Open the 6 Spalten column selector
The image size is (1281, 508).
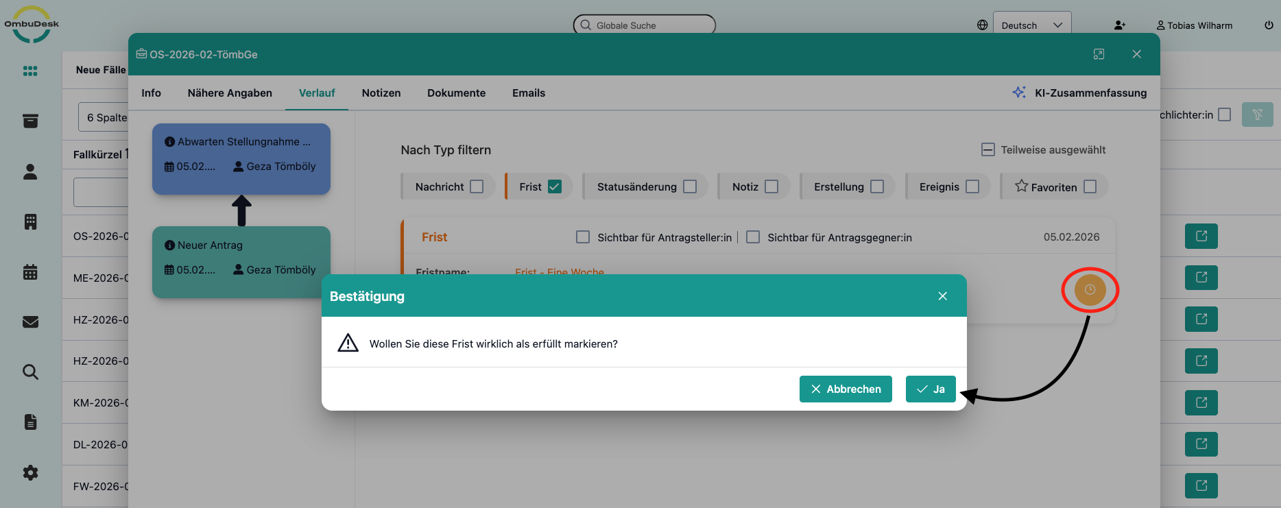(x=104, y=118)
